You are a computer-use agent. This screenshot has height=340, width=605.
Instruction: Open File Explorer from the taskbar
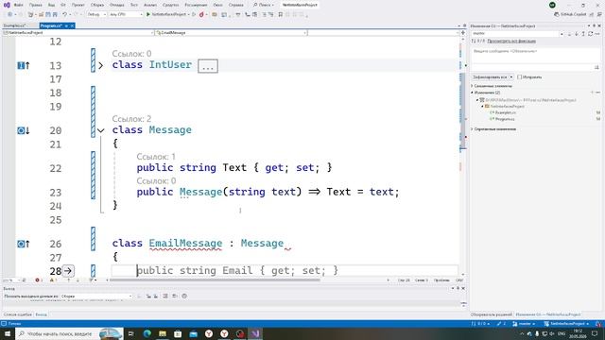tap(163, 333)
